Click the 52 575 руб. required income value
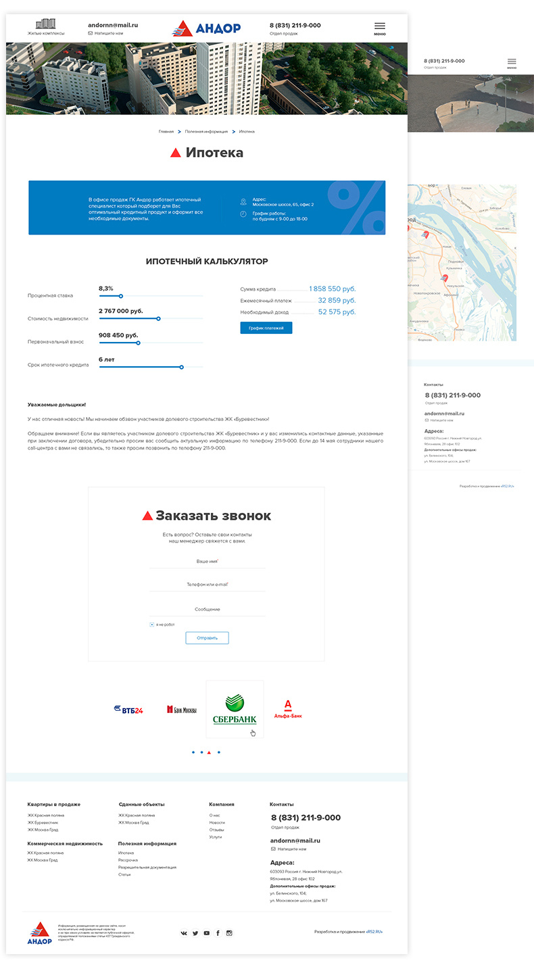 pyautogui.click(x=337, y=312)
